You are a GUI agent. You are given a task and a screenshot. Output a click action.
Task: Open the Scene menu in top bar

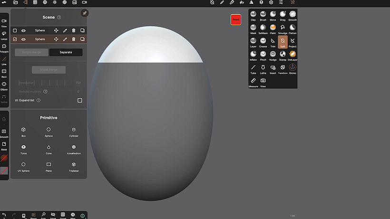pos(25,2)
